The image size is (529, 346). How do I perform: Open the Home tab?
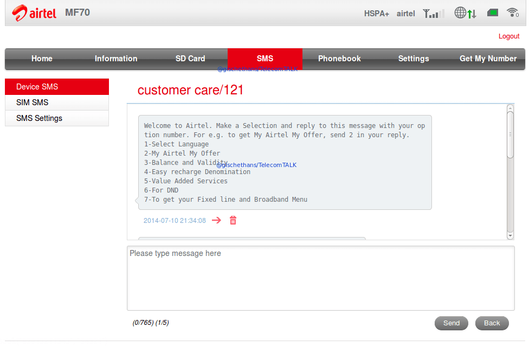pyautogui.click(x=42, y=59)
